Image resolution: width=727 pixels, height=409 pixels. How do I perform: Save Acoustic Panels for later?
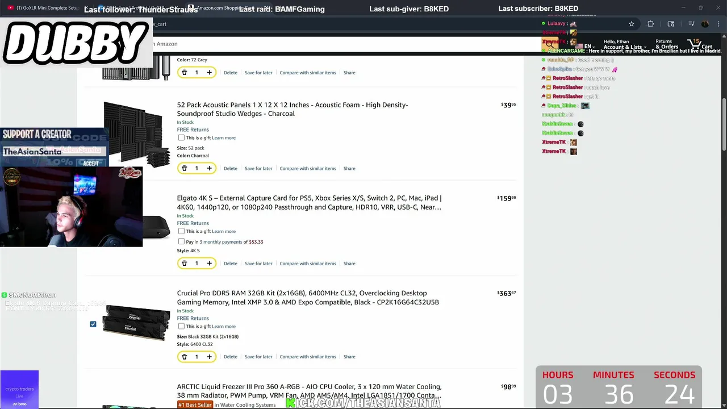[258, 168]
